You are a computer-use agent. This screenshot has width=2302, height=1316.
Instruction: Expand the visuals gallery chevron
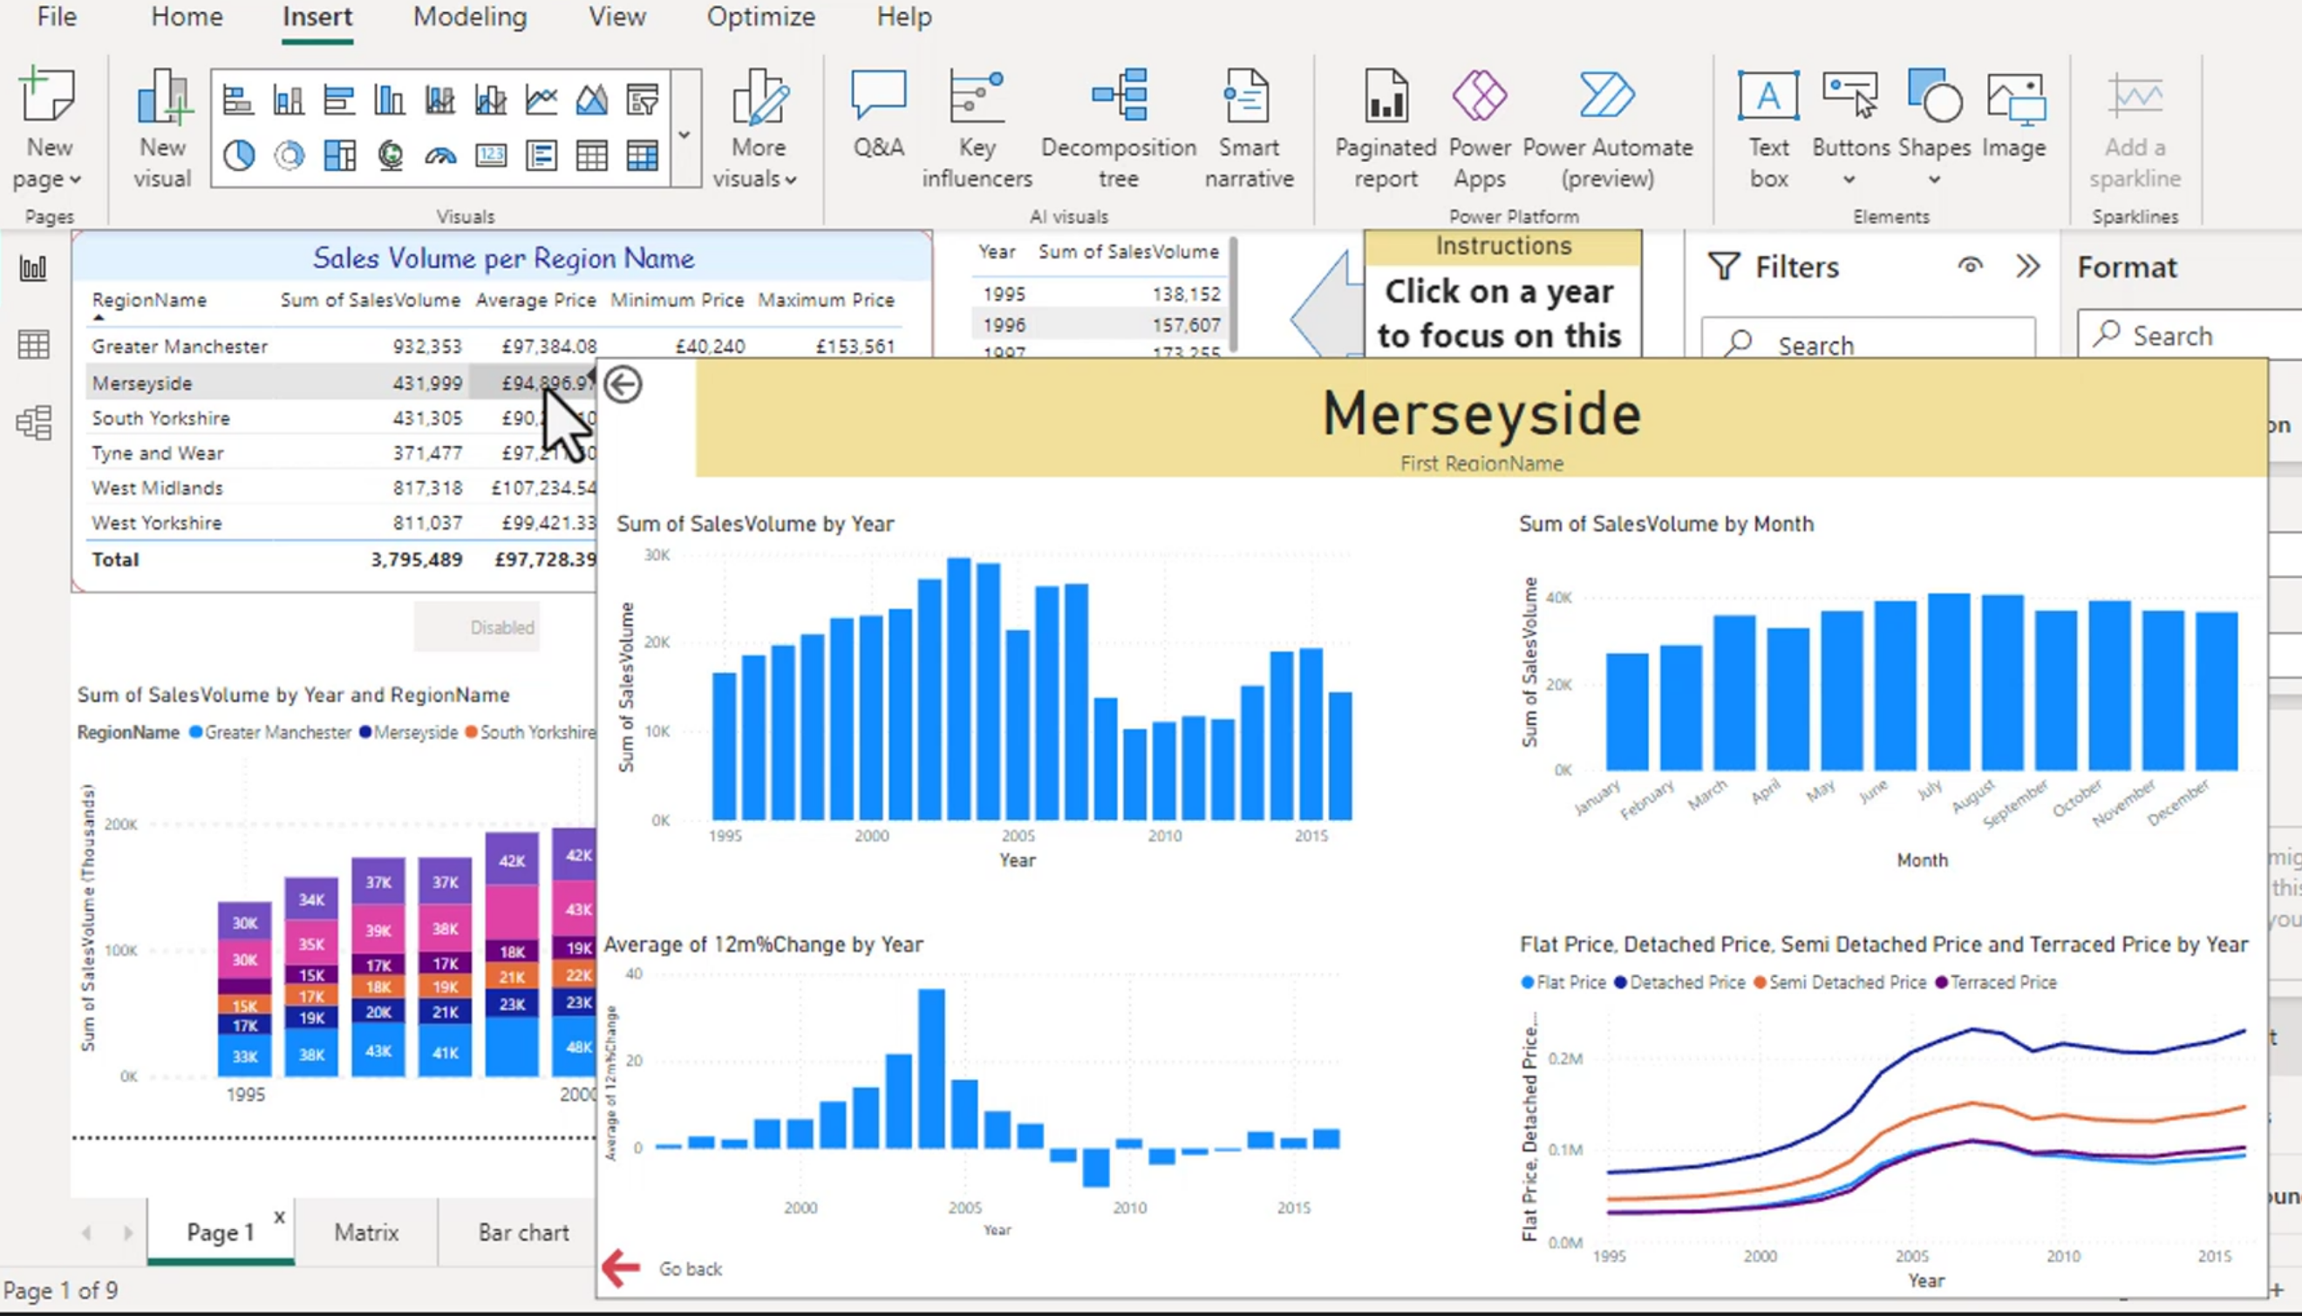684,133
